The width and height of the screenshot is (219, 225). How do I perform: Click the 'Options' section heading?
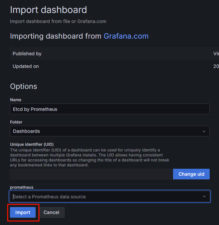coord(24,87)
